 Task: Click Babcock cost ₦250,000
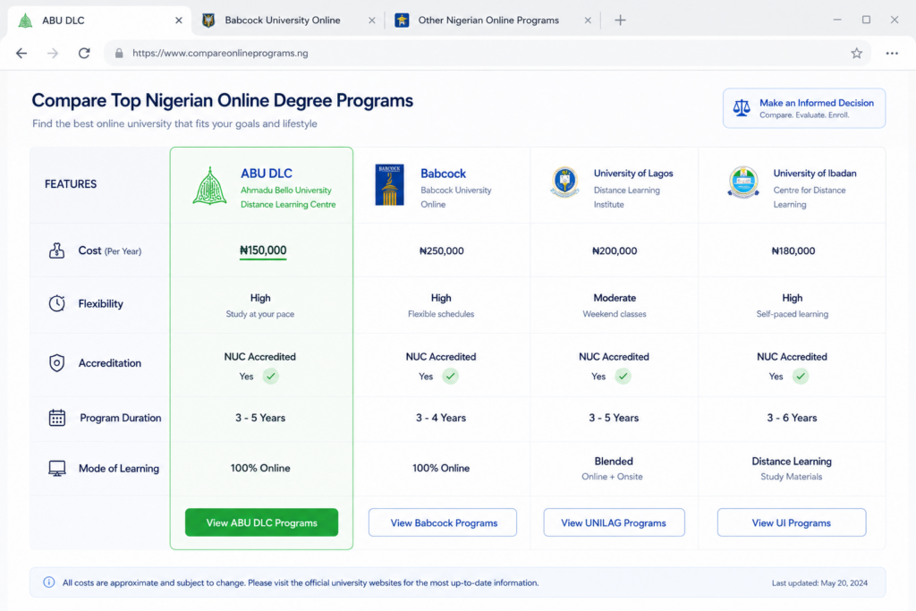coord(442,250)
